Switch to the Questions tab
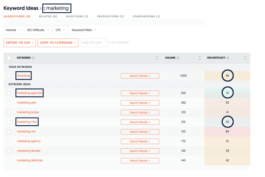 tap(77, 16)
